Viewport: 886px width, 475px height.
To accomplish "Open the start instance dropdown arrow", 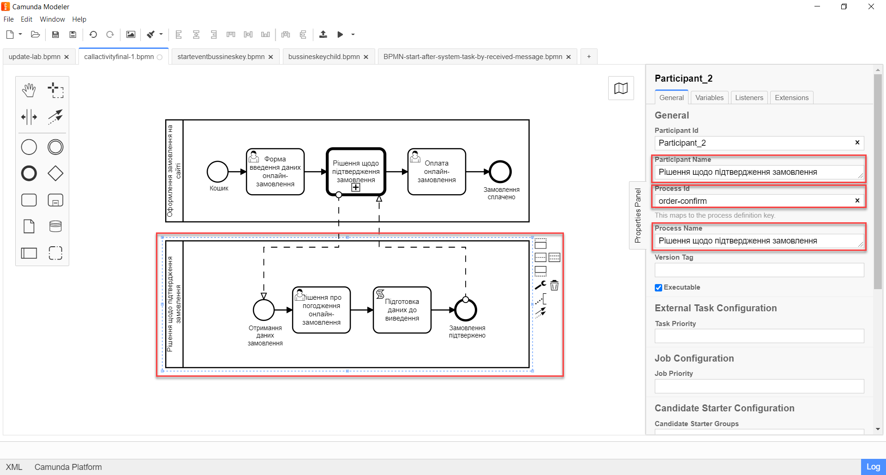I will coord(353,35).
